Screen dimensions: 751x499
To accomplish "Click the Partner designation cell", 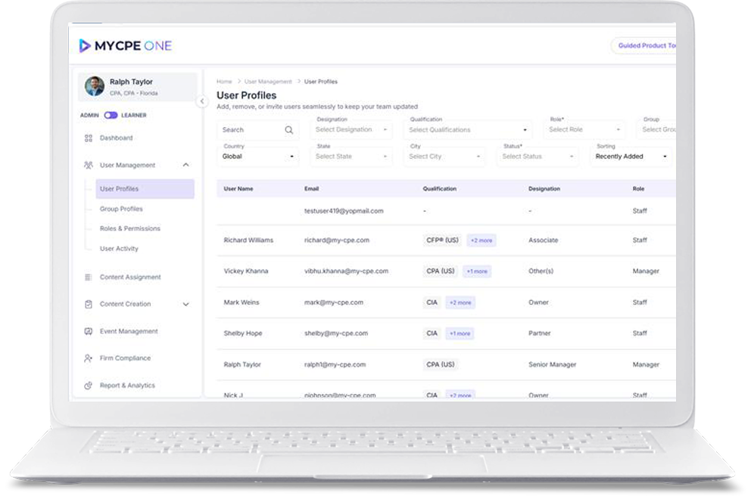I will [x=539, y=333].
